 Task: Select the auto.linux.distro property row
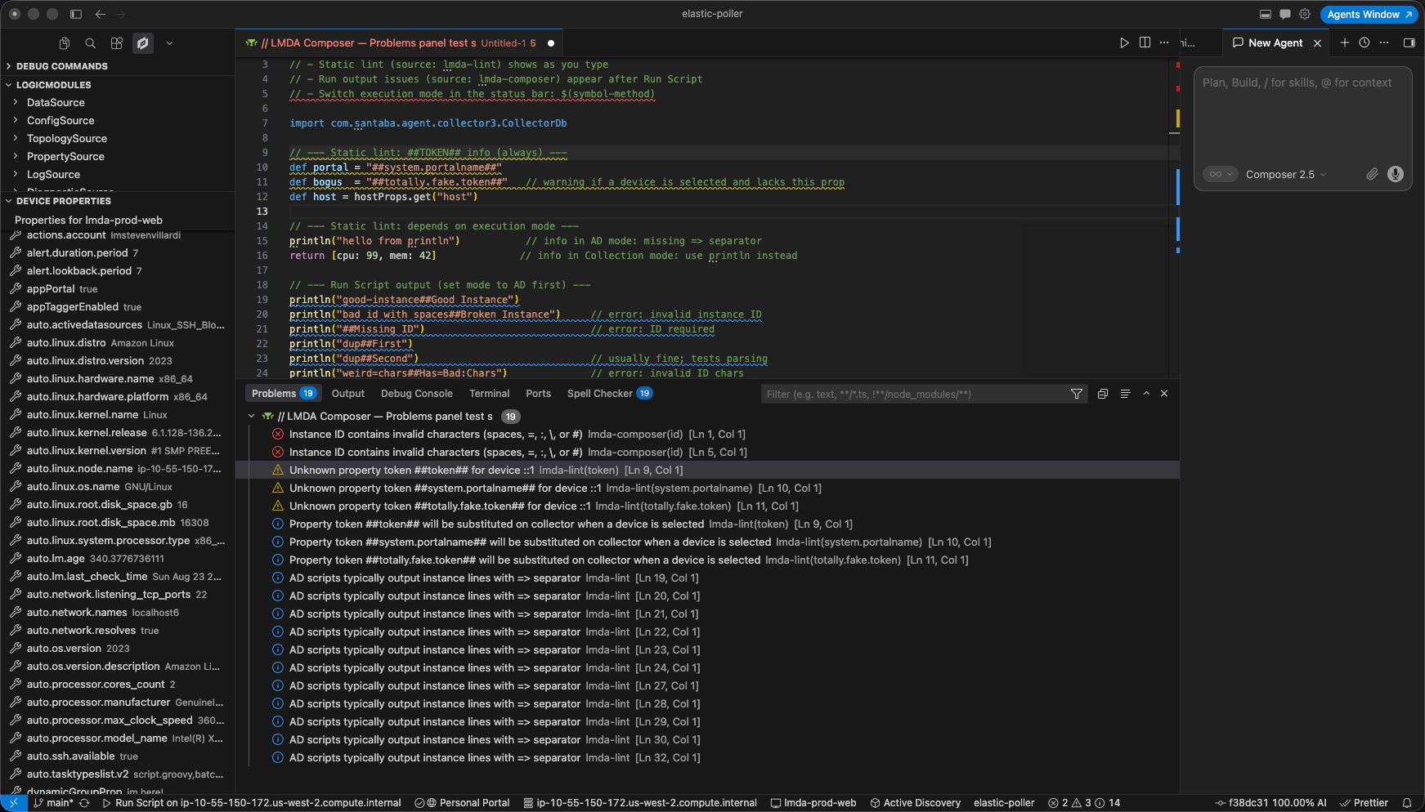pyautogui.click(x=117, y=343)
